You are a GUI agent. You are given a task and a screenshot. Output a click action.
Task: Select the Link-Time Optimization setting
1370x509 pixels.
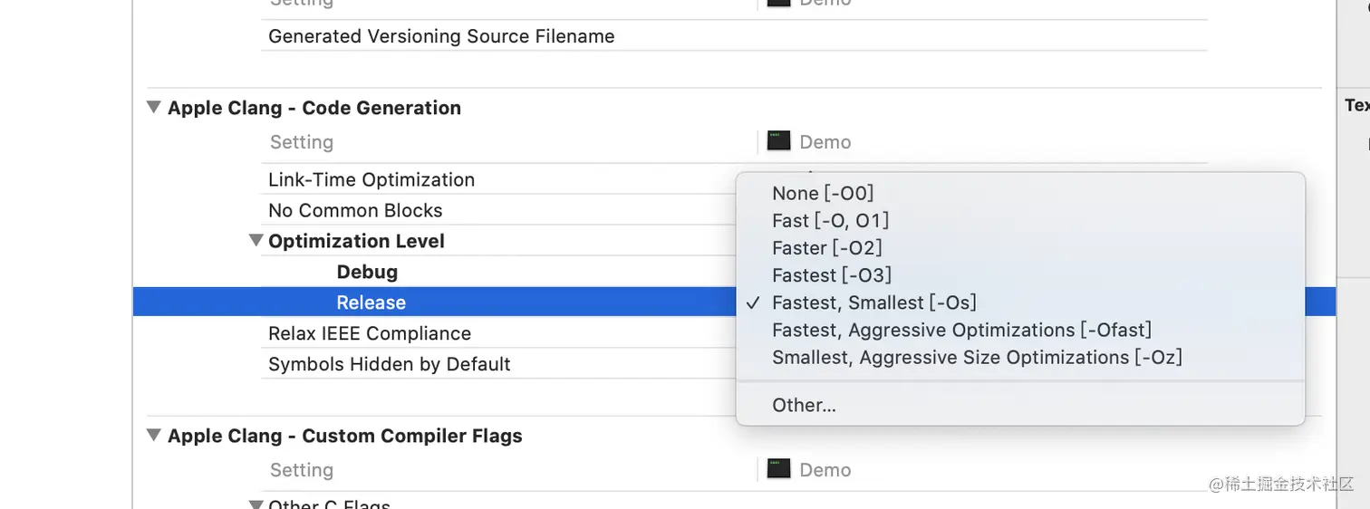(371, 179)
